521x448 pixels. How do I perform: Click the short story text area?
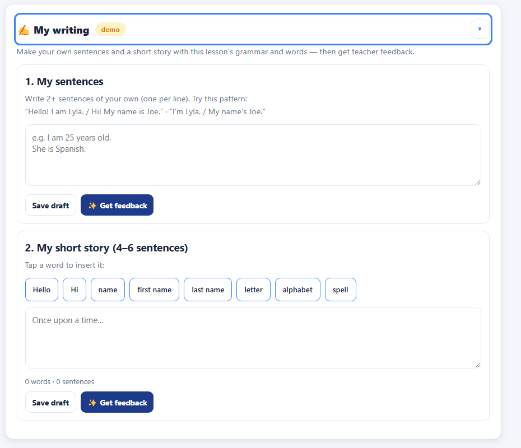[x=253, y=338]
